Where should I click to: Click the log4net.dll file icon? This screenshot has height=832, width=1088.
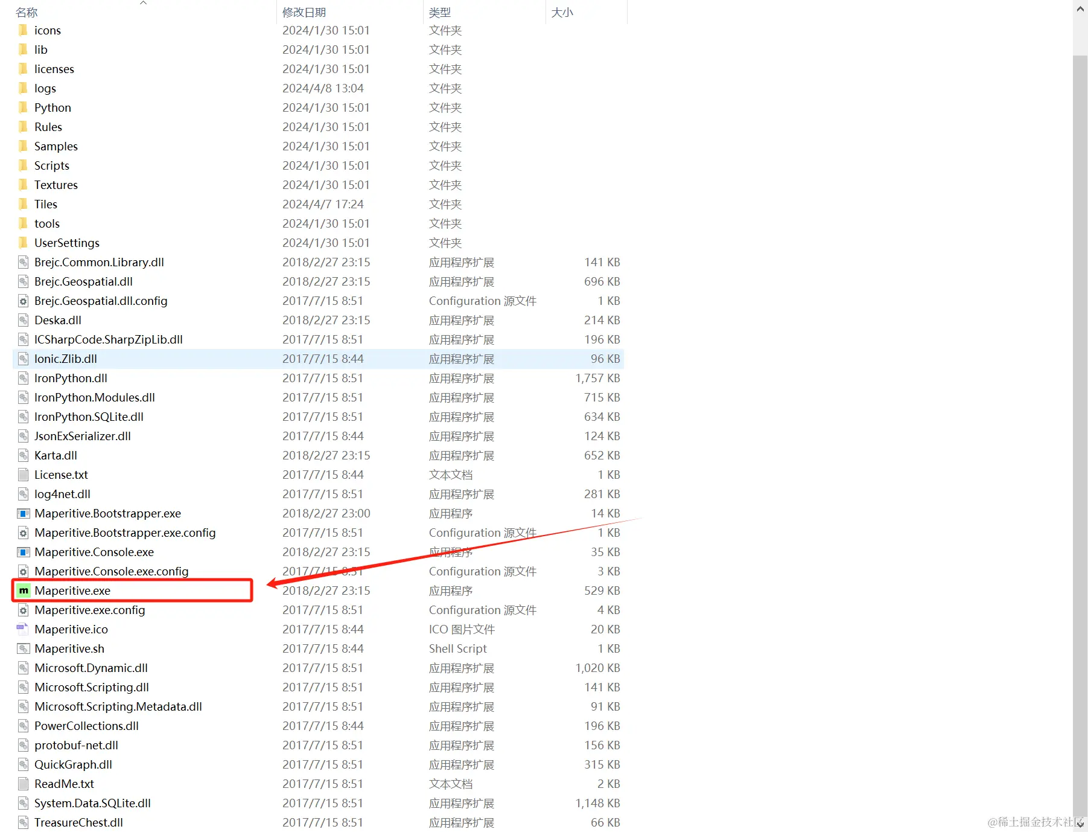click(24, 494)
